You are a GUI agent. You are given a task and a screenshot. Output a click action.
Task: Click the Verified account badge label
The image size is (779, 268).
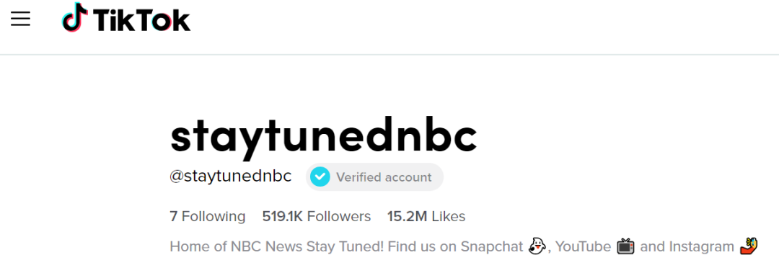click(384, 177)
